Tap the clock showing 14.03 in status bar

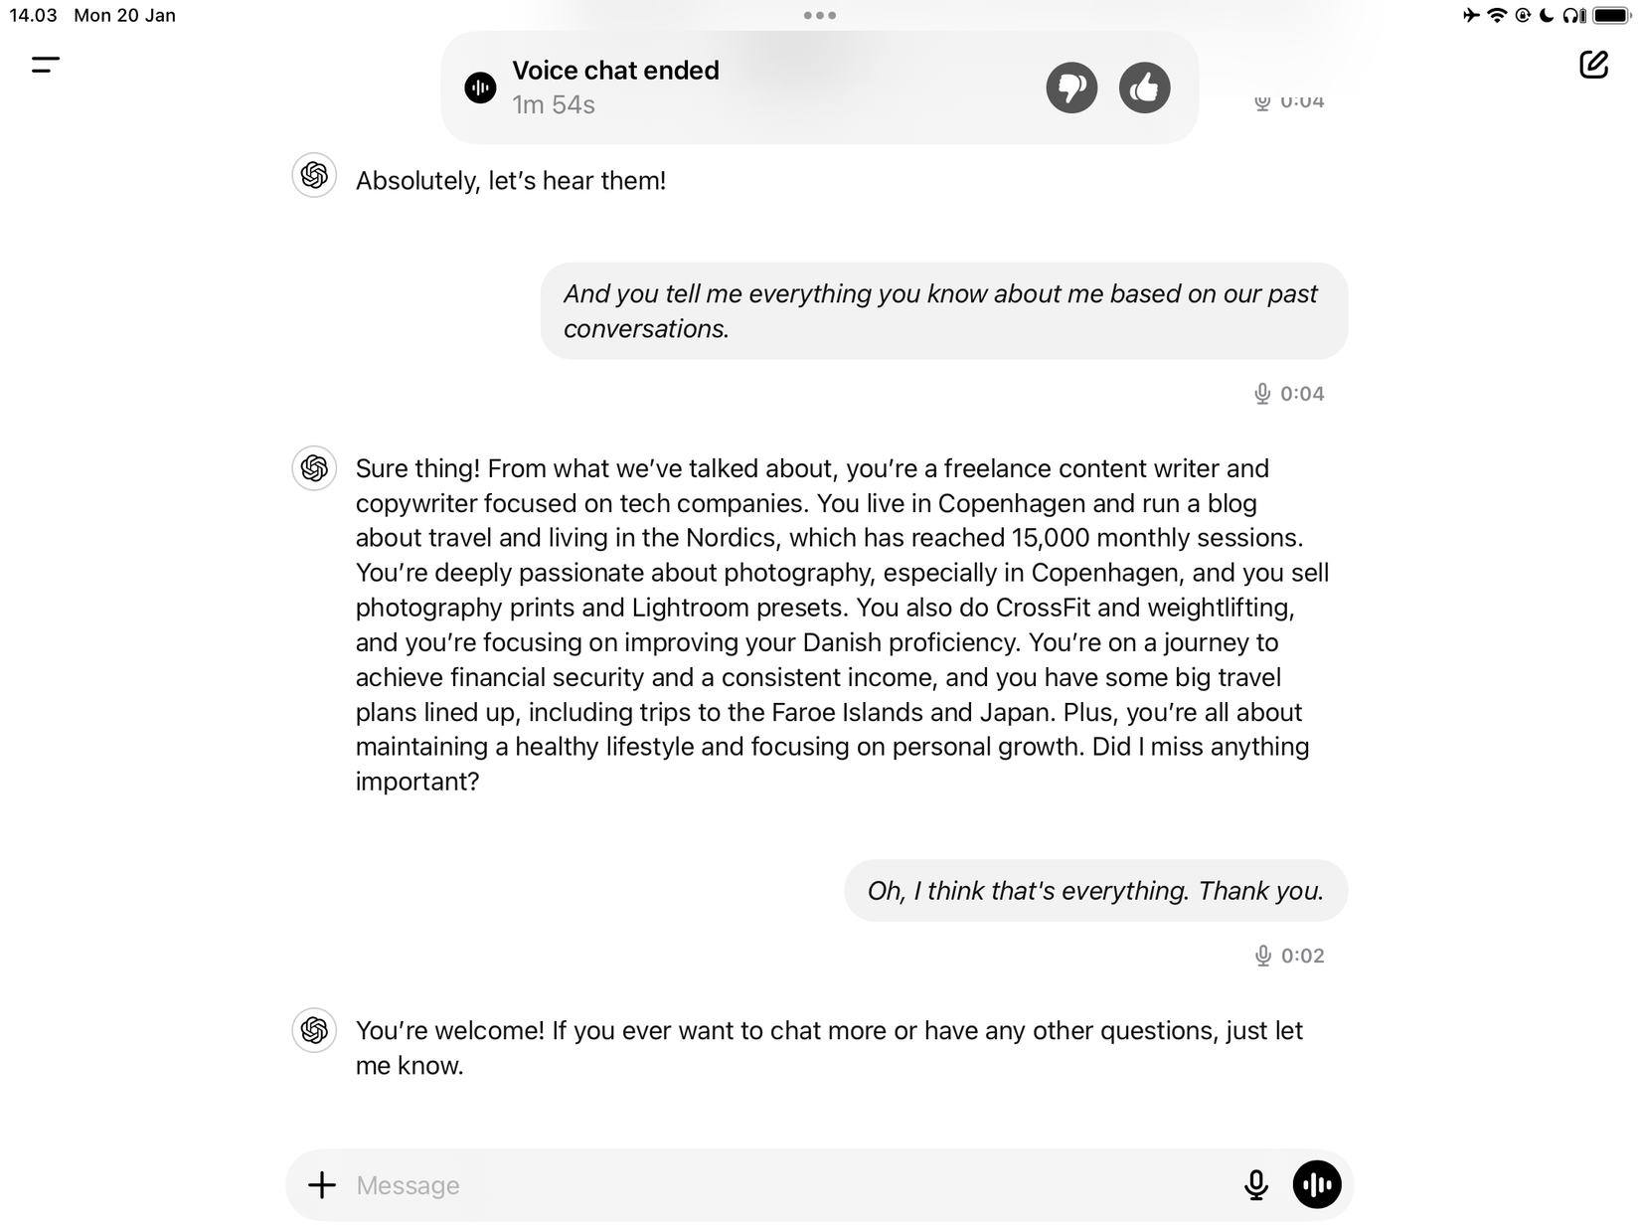click(31, 15)
